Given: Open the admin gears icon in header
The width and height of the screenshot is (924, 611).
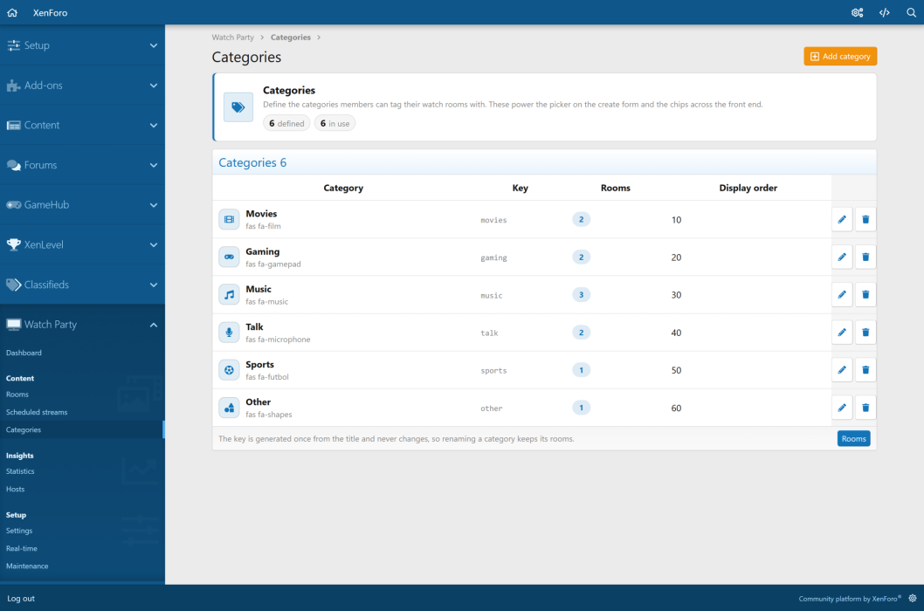Looking at the screenshot, I should click(x=858, y=12).
